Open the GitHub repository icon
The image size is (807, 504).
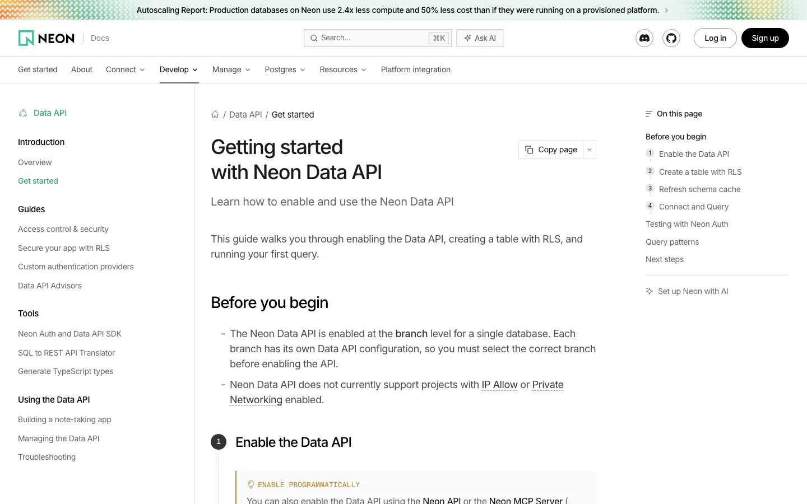point(671,38)
